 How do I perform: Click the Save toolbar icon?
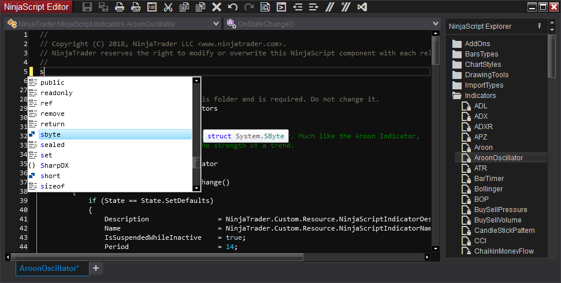coord(87,7)
